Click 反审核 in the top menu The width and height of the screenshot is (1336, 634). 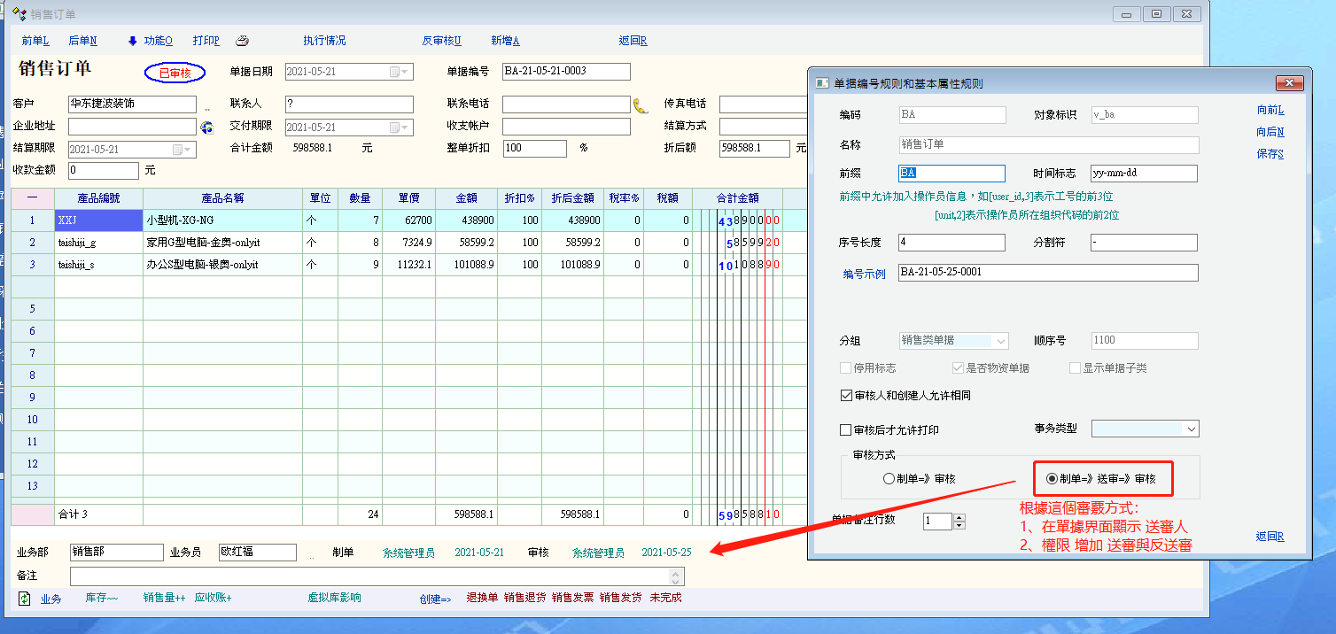click(x=441, y=41)
